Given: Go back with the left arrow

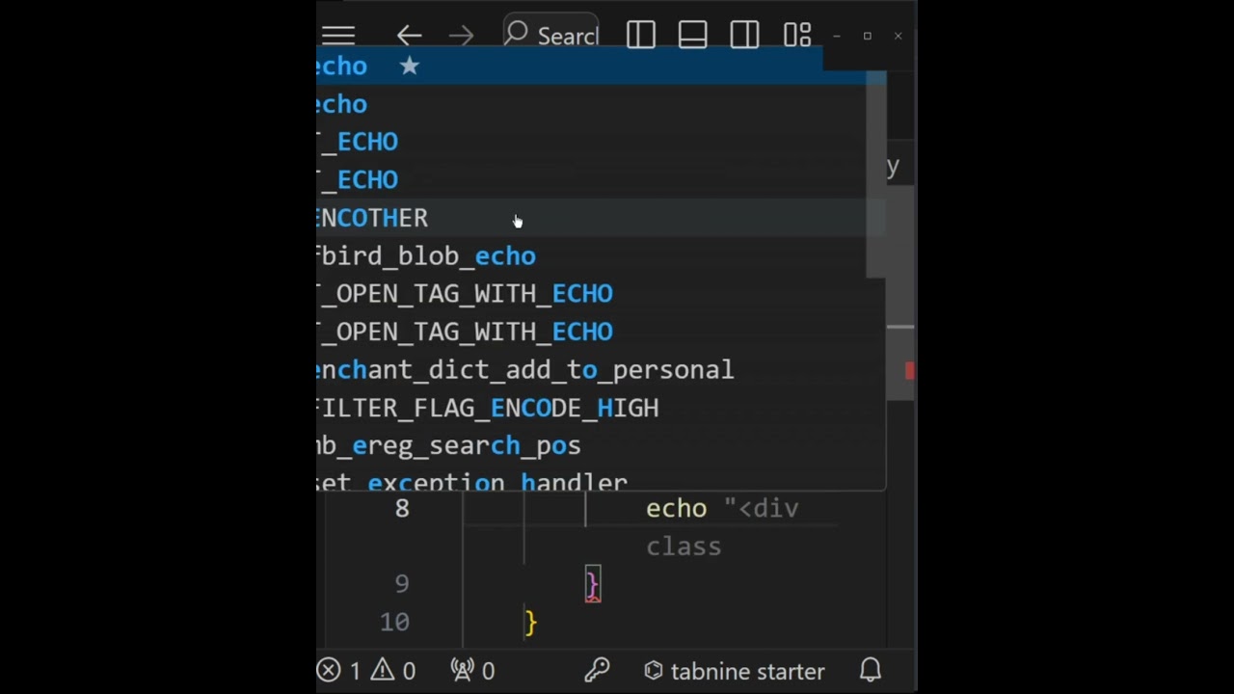Looking at the screenshot, I should pyautogui.click(x=410, y=37).
